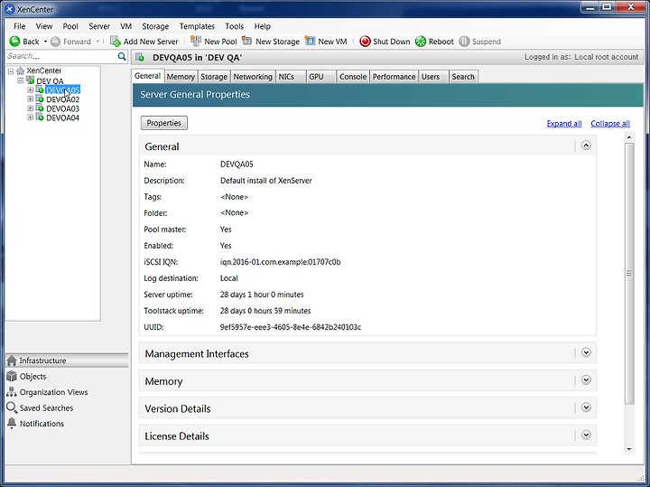Click the Properties button
The height and width of the screenshot is (487, 650).
[x=164, y=123]
